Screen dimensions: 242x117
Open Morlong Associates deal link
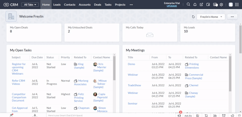pyautogui.click(x=81, y=82)
